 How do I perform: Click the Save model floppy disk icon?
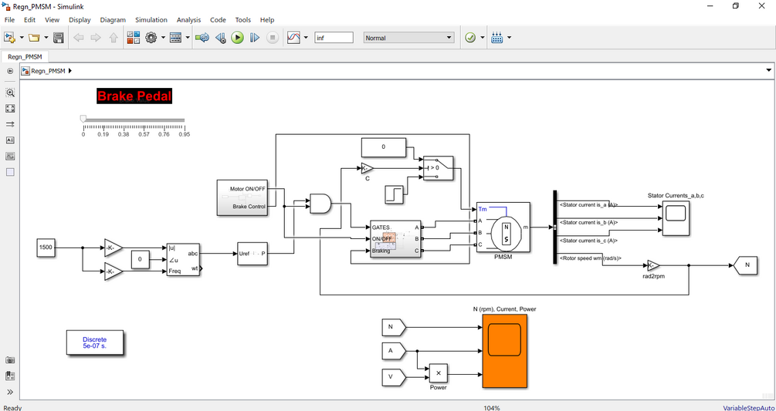59,38
